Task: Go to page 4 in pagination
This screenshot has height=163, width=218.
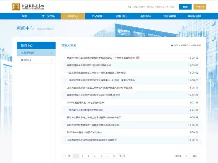Action: (x=95, y=156)
